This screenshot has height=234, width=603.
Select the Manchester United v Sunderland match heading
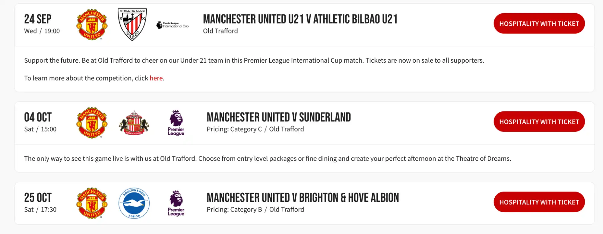(x=278, y=117)
